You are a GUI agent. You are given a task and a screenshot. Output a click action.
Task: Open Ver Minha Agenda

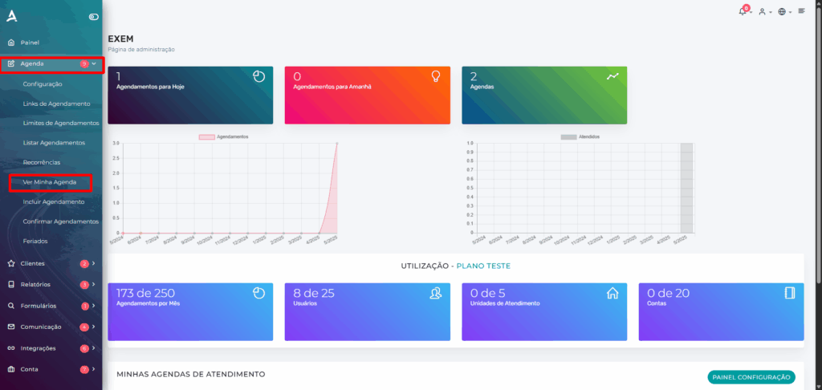coord(50,182)
